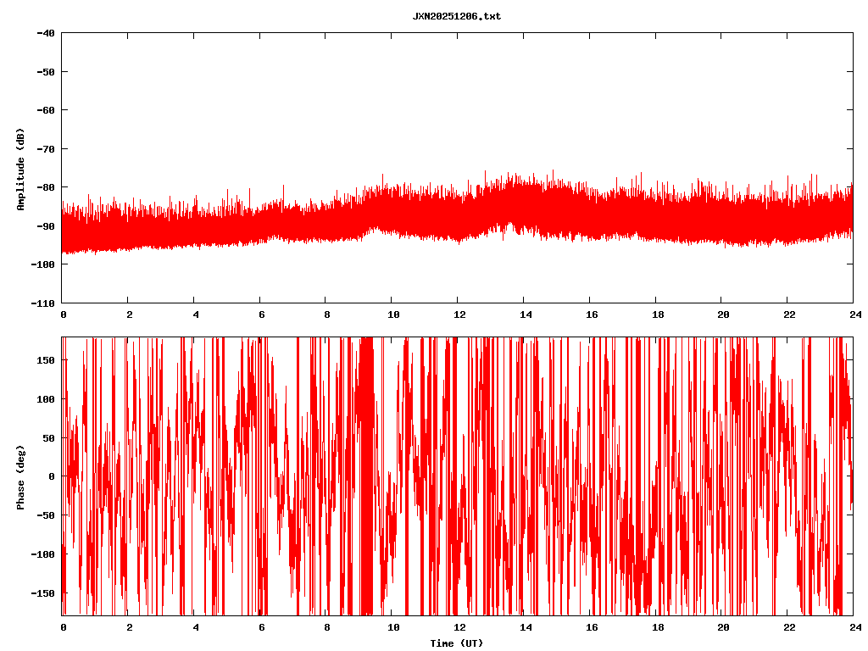Select the -40 amplitude tick label
868x651 pixels.
point(45,33)
